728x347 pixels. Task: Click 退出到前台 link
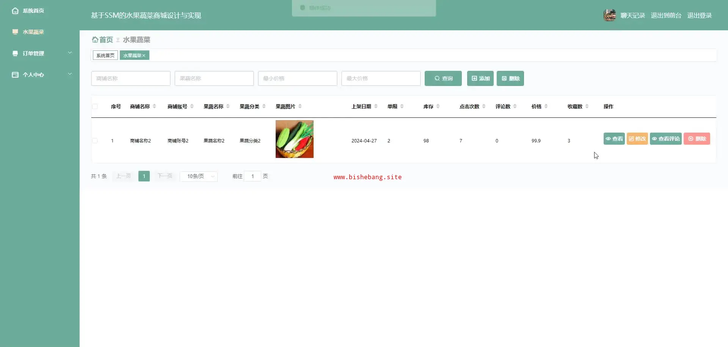(x=666, y=16)
